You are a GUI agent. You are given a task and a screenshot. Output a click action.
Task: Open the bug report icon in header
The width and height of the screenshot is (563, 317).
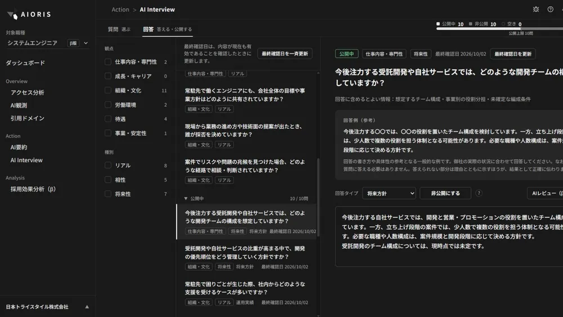pos(536,10)
